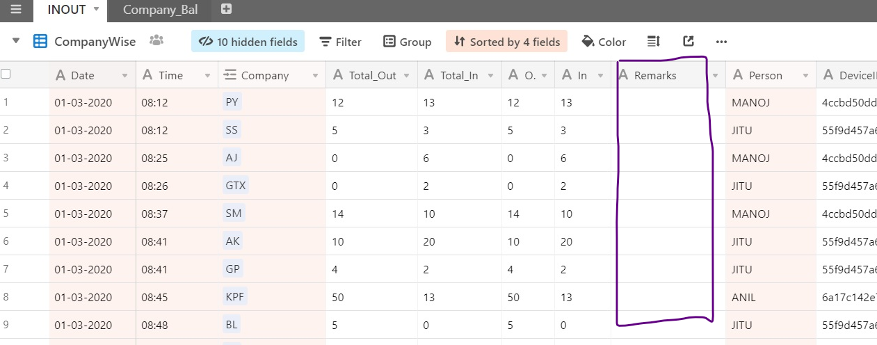The width and height of the screenshot is (877, 345).
Task: Click the 08:26 time cell
Action: (177, 186)
